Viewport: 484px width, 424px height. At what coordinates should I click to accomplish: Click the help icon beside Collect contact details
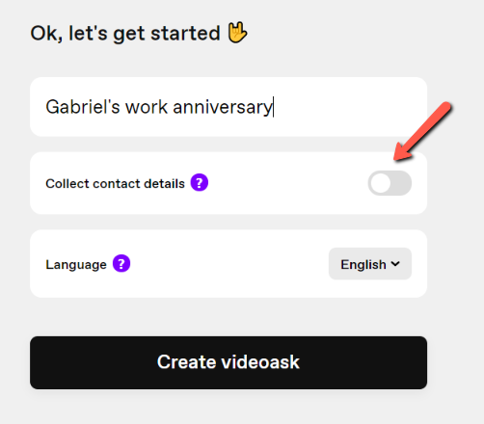pyautogui.click(x=200, y=182)
